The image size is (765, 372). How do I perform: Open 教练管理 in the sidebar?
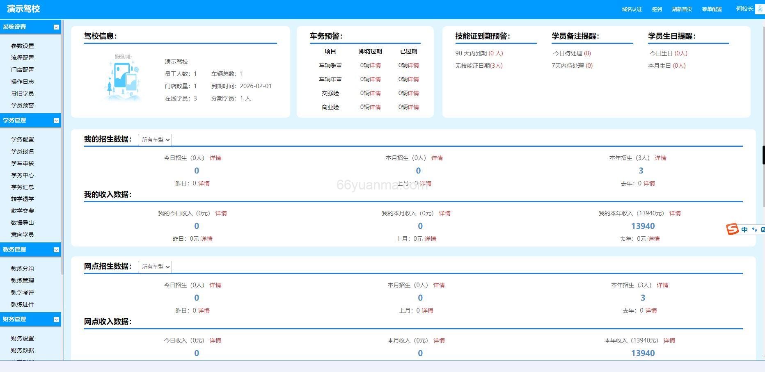click(23, 281)
